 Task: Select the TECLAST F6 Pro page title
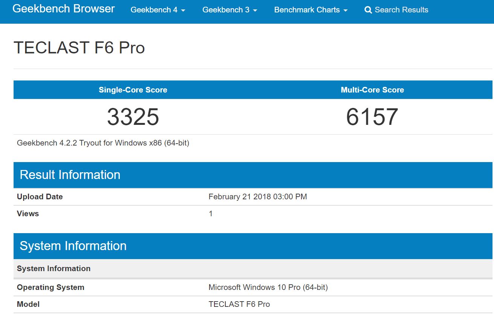79,48
